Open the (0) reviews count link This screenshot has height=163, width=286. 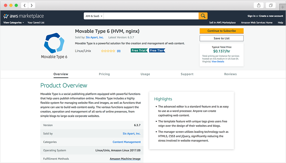119,51
